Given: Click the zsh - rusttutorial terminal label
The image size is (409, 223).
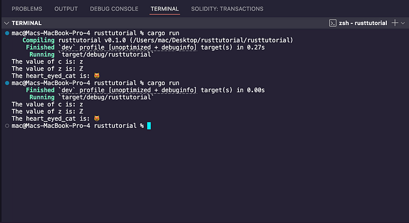Looking at the screenshot, I should pyautogui.click(x=363, y=23).
